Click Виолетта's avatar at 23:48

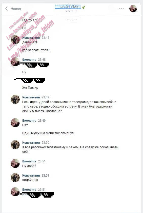point(15,62)
